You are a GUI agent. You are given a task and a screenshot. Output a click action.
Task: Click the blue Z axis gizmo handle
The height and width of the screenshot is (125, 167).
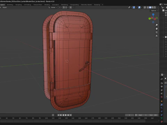pyautogui.click(x=153, y=15)
